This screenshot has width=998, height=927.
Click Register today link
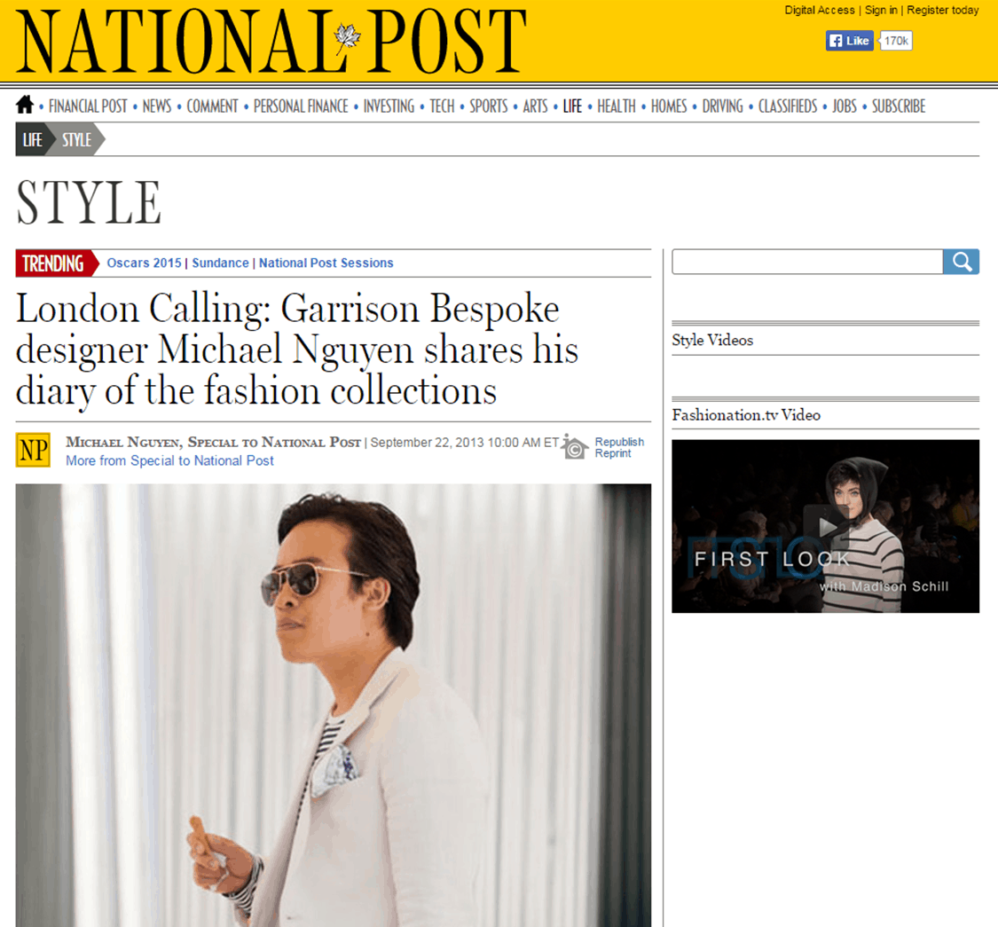(x=943, y=10)
